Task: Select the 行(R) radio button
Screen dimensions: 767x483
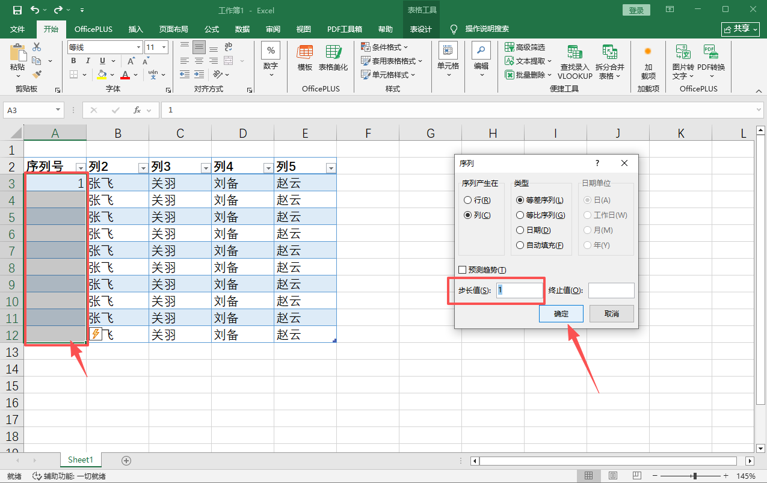Action: (467, 200)
